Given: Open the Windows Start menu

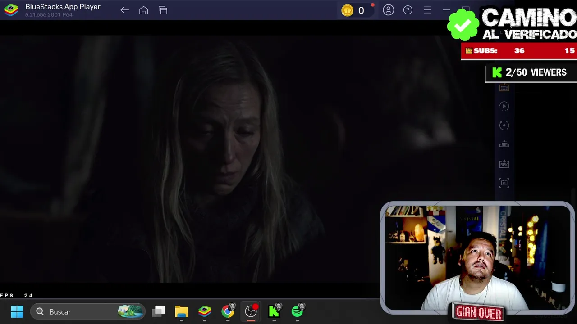Looking at the screenshot, I should coord(17,311).
